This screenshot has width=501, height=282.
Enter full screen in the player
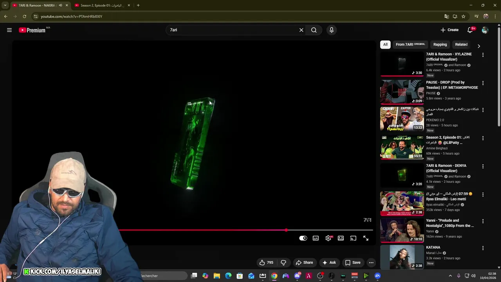point(366,238)
